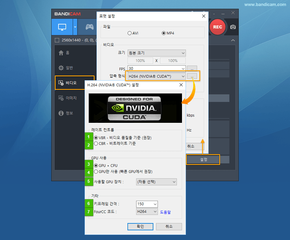Viewport: 290px width, 240px height.
Task: Switch to game recording gamepad icon
Action: (89, 27)
